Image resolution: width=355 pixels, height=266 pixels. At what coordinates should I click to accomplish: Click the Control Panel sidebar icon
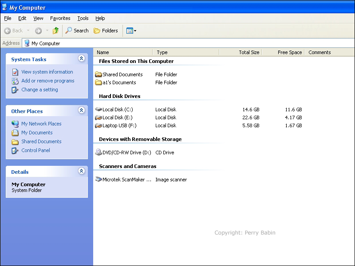pos(15,150)
